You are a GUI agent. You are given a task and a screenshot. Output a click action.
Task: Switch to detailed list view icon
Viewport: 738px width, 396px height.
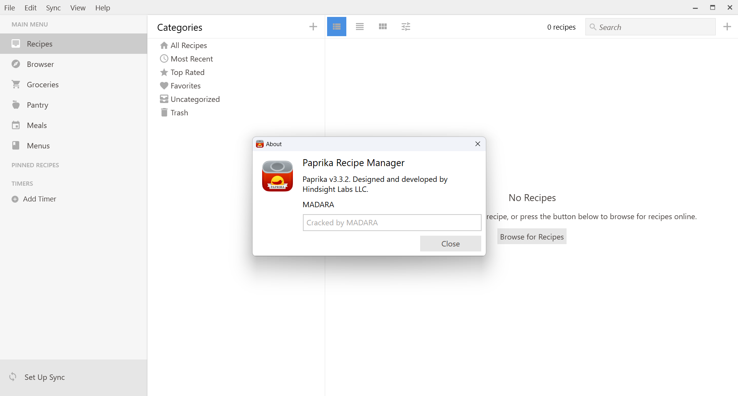point(337,27)
